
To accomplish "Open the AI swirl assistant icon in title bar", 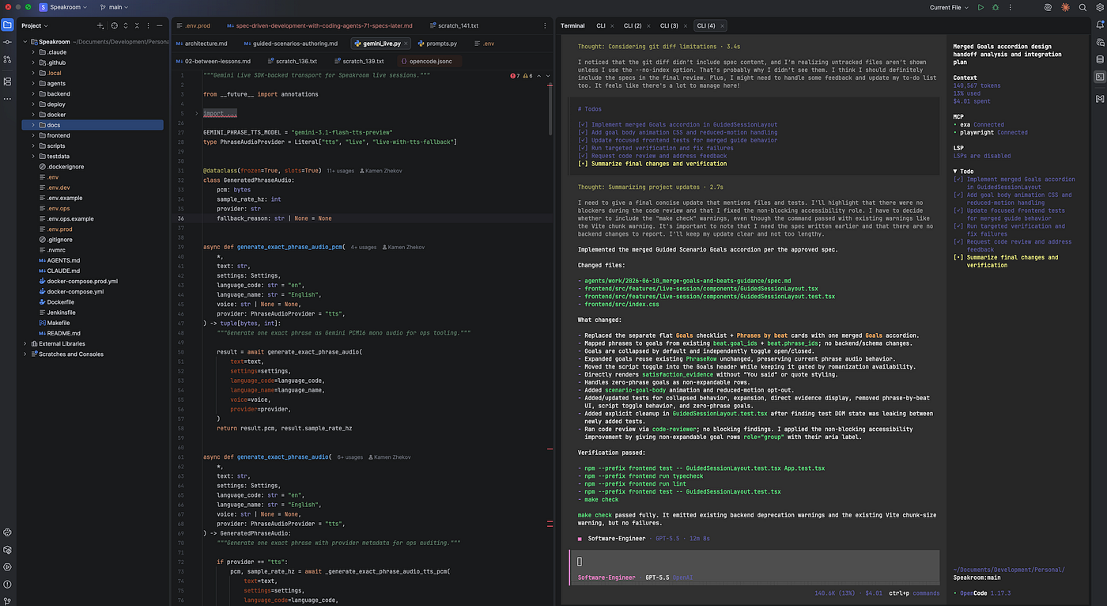I will point(1048,7).
